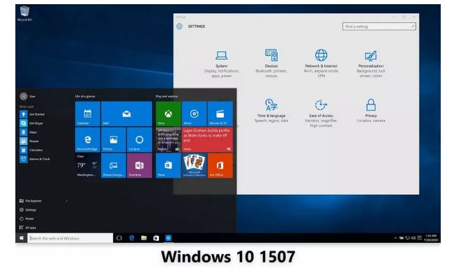Open Time & language settings
The image size is (454, 268).
(x=271, y=111)
